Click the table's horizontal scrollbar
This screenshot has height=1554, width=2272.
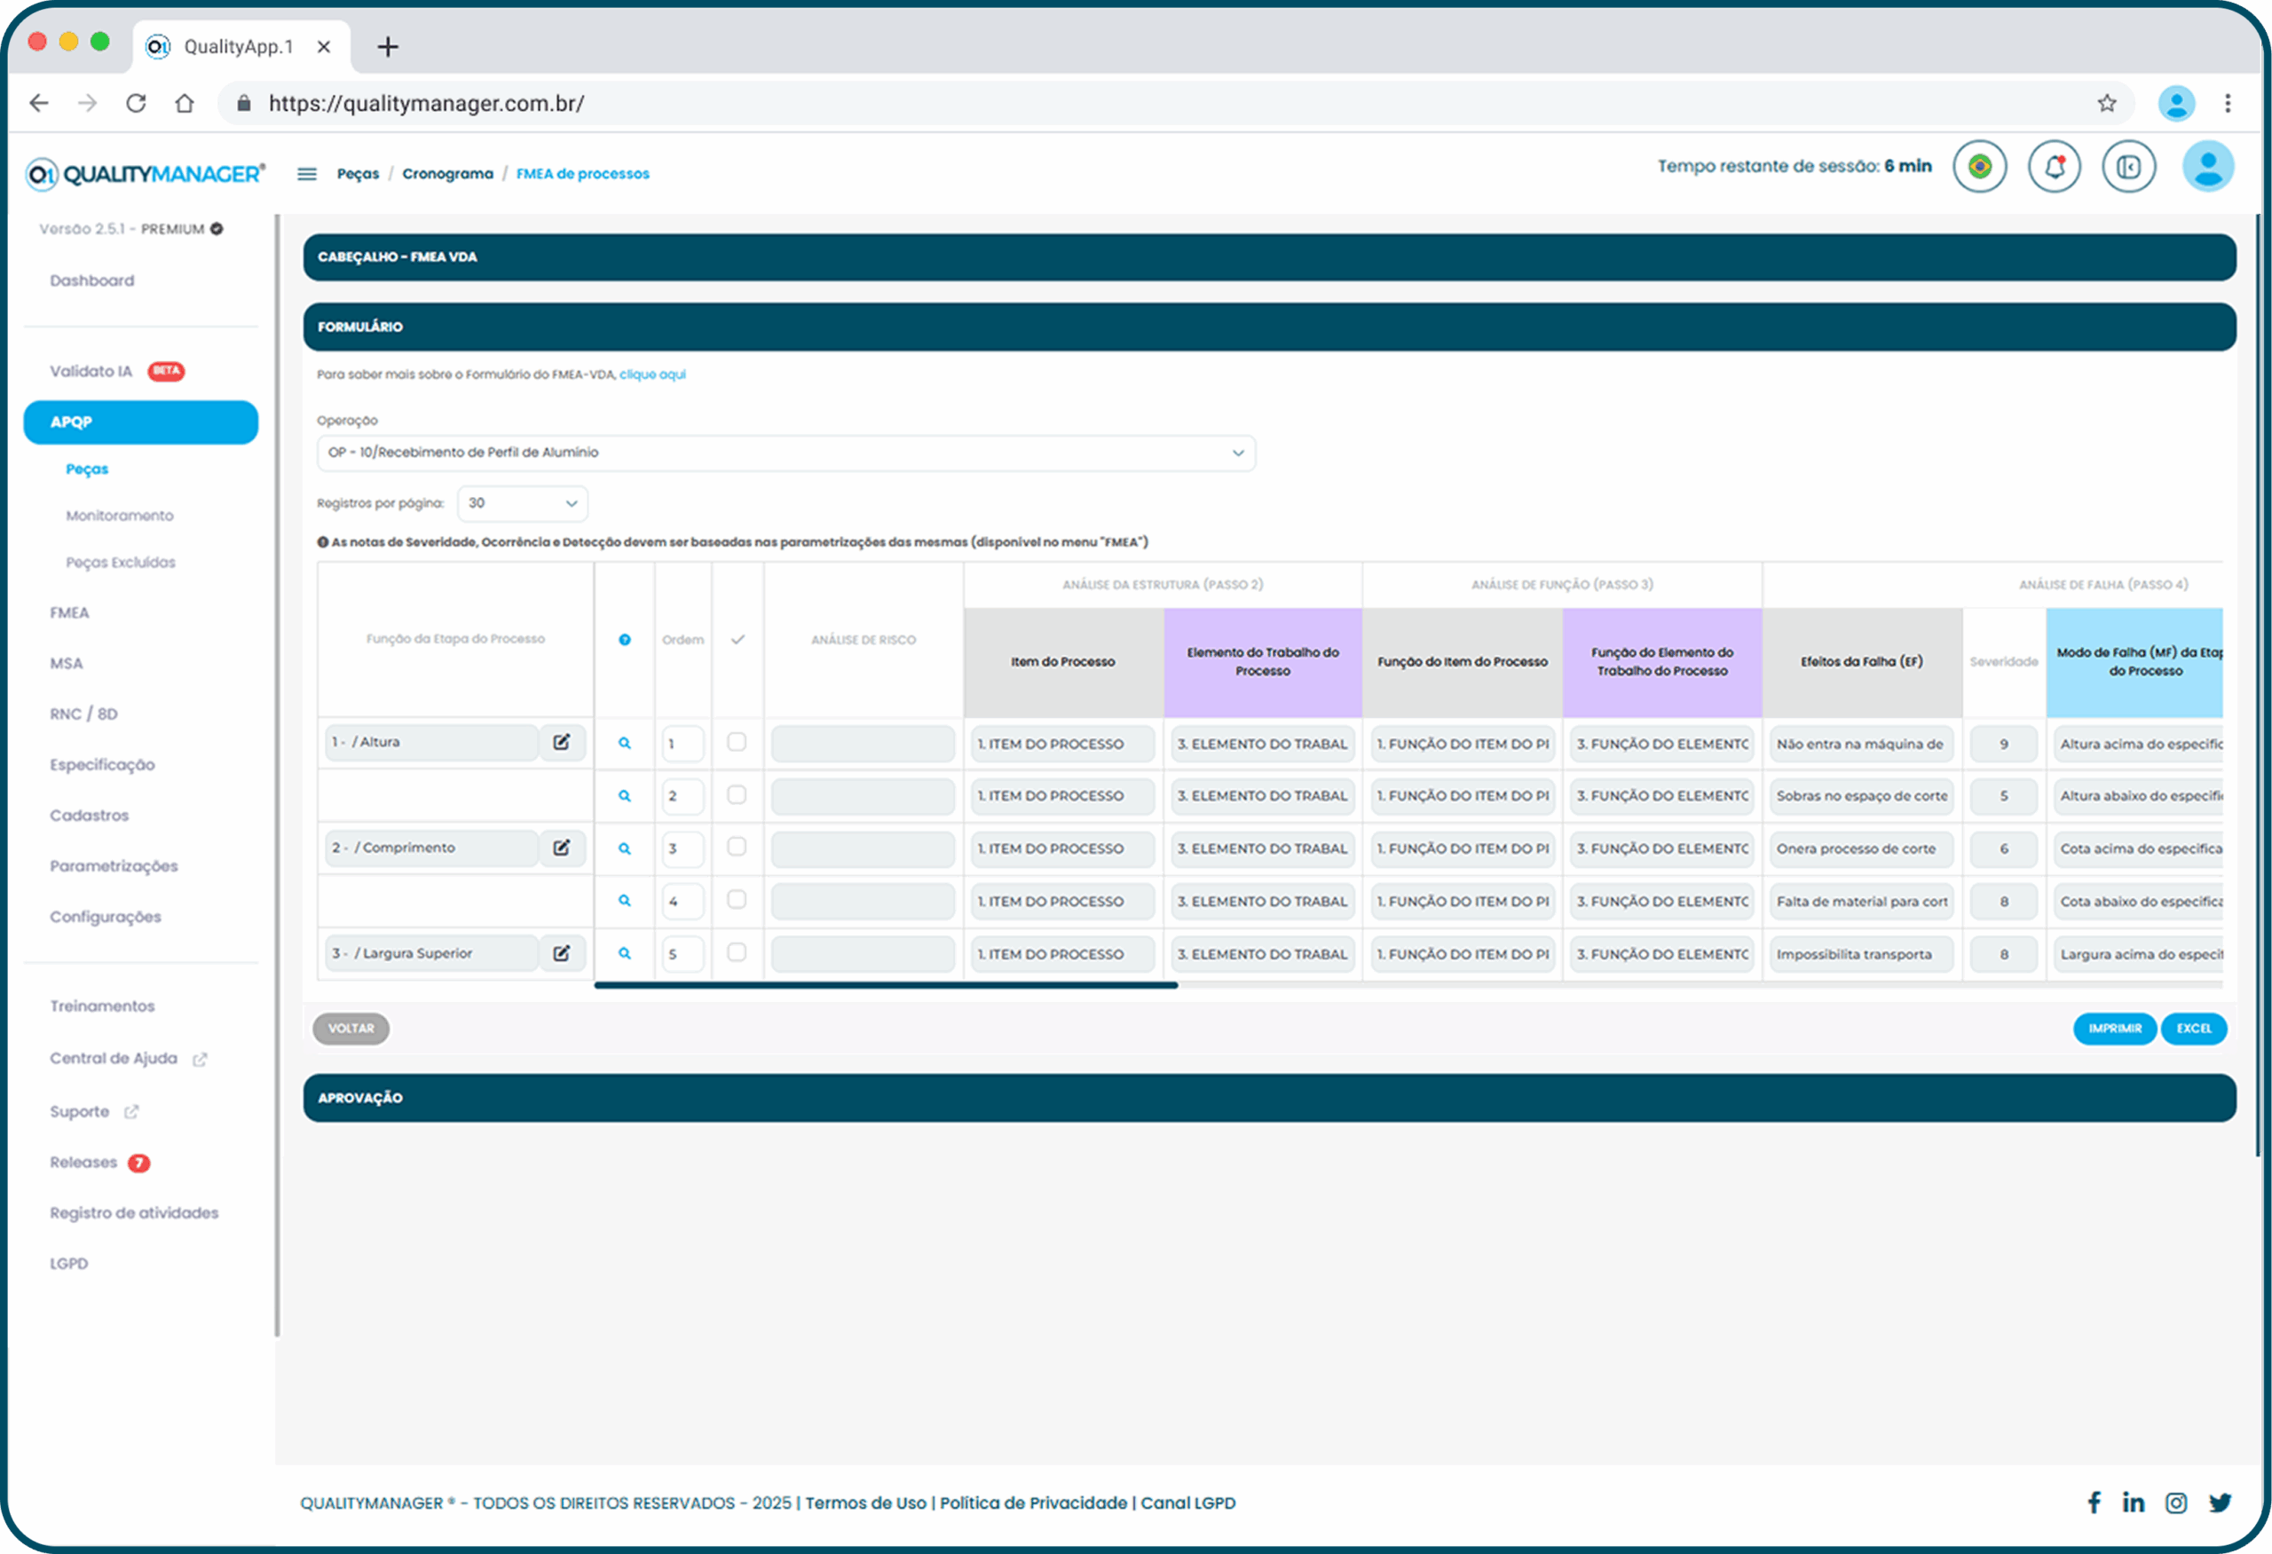pyautogui.click(x=886, y=986)
